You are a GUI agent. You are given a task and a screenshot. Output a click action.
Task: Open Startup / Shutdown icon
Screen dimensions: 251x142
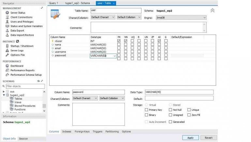[7, 46]
